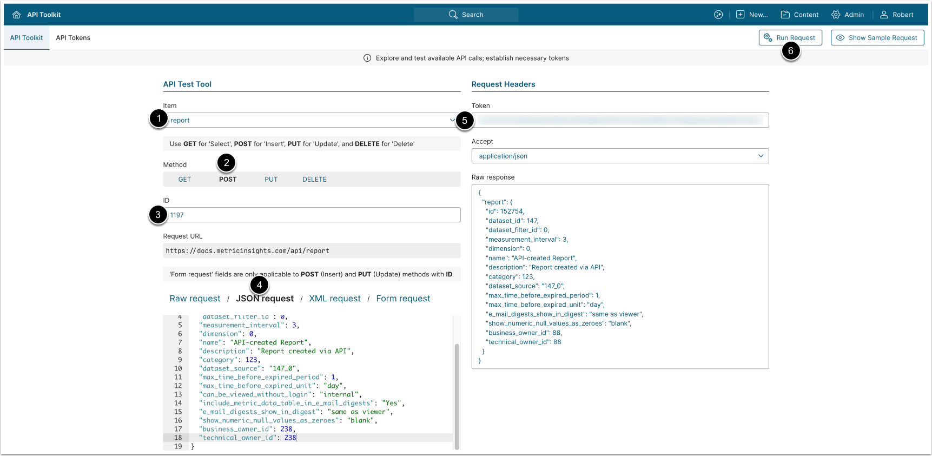The width and height of the screenshot is (932, 456).
Task: Open the Robert user profile icon
Action: [x=884, y=15]
